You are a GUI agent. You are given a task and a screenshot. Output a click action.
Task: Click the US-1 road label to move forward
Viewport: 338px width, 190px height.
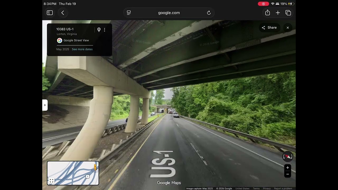click(x=163, y=164)
